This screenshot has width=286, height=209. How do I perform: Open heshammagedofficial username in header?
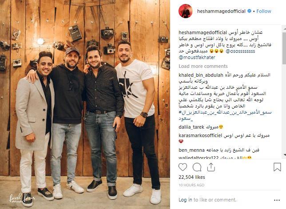221,11
